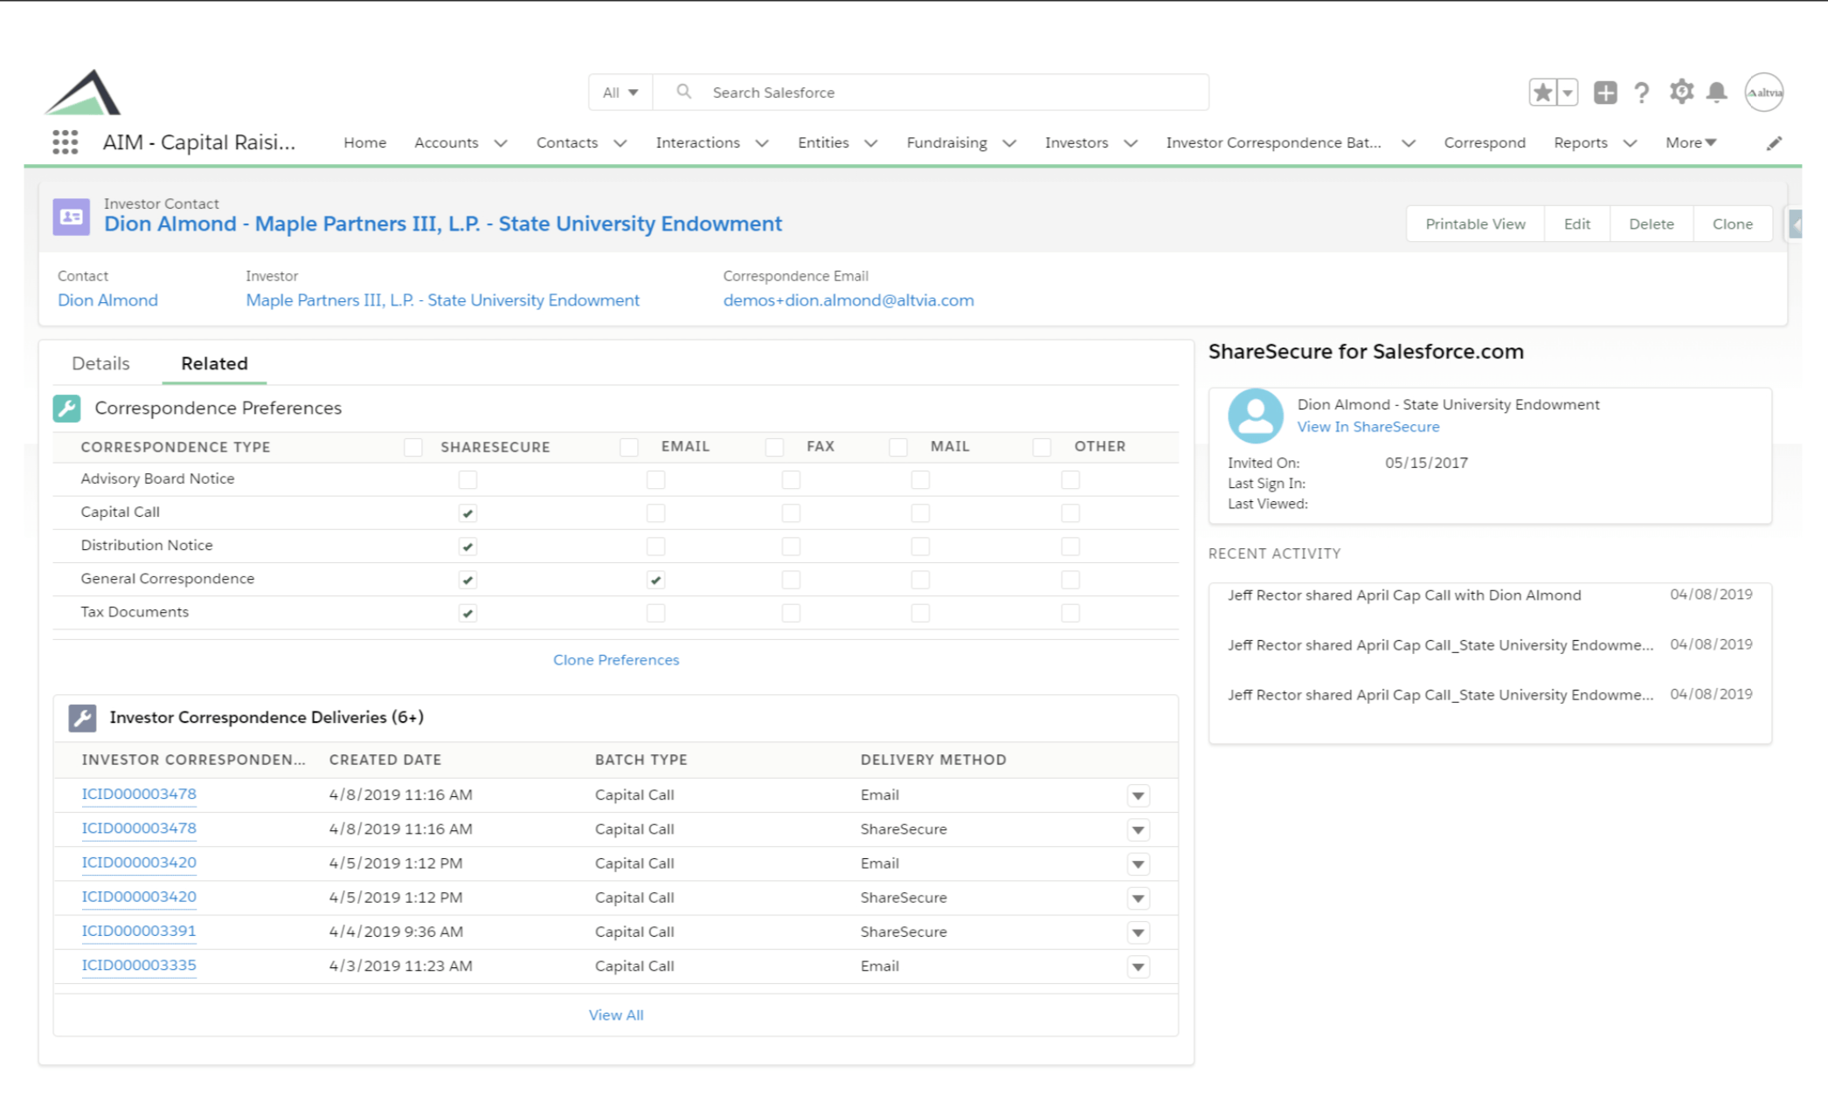This screenshot has width=1828, height=1100.
Task: Open the App Launcher grid icon
Action: point(65,142)
